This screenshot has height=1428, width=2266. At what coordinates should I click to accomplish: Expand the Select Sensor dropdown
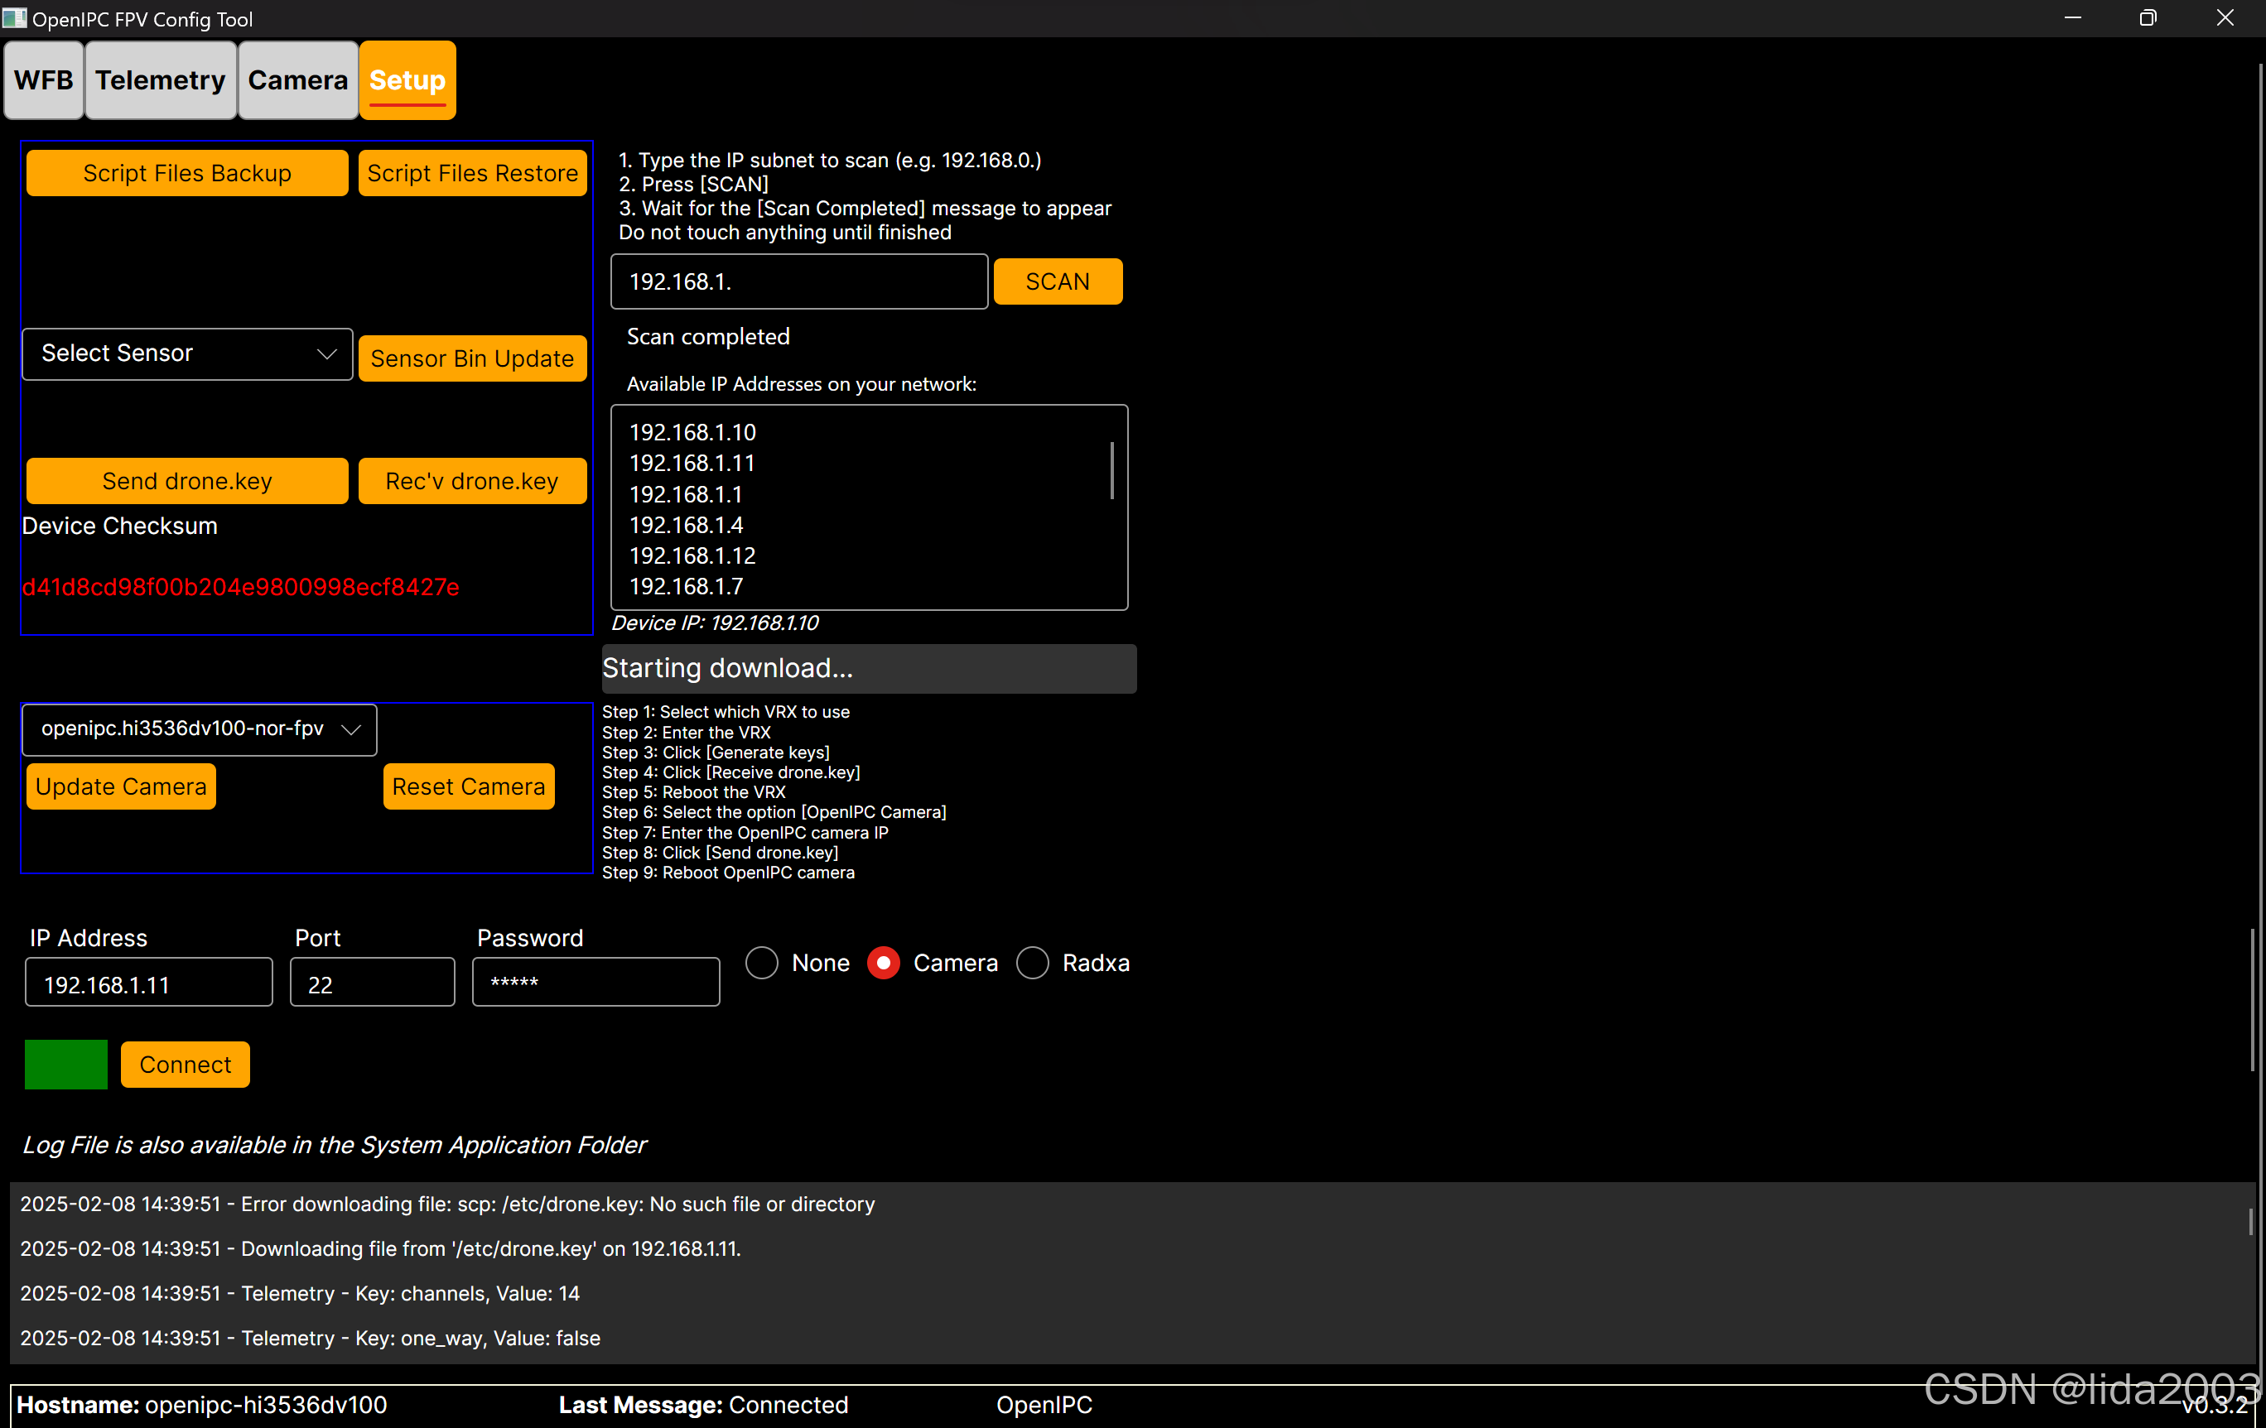point(187,353)
